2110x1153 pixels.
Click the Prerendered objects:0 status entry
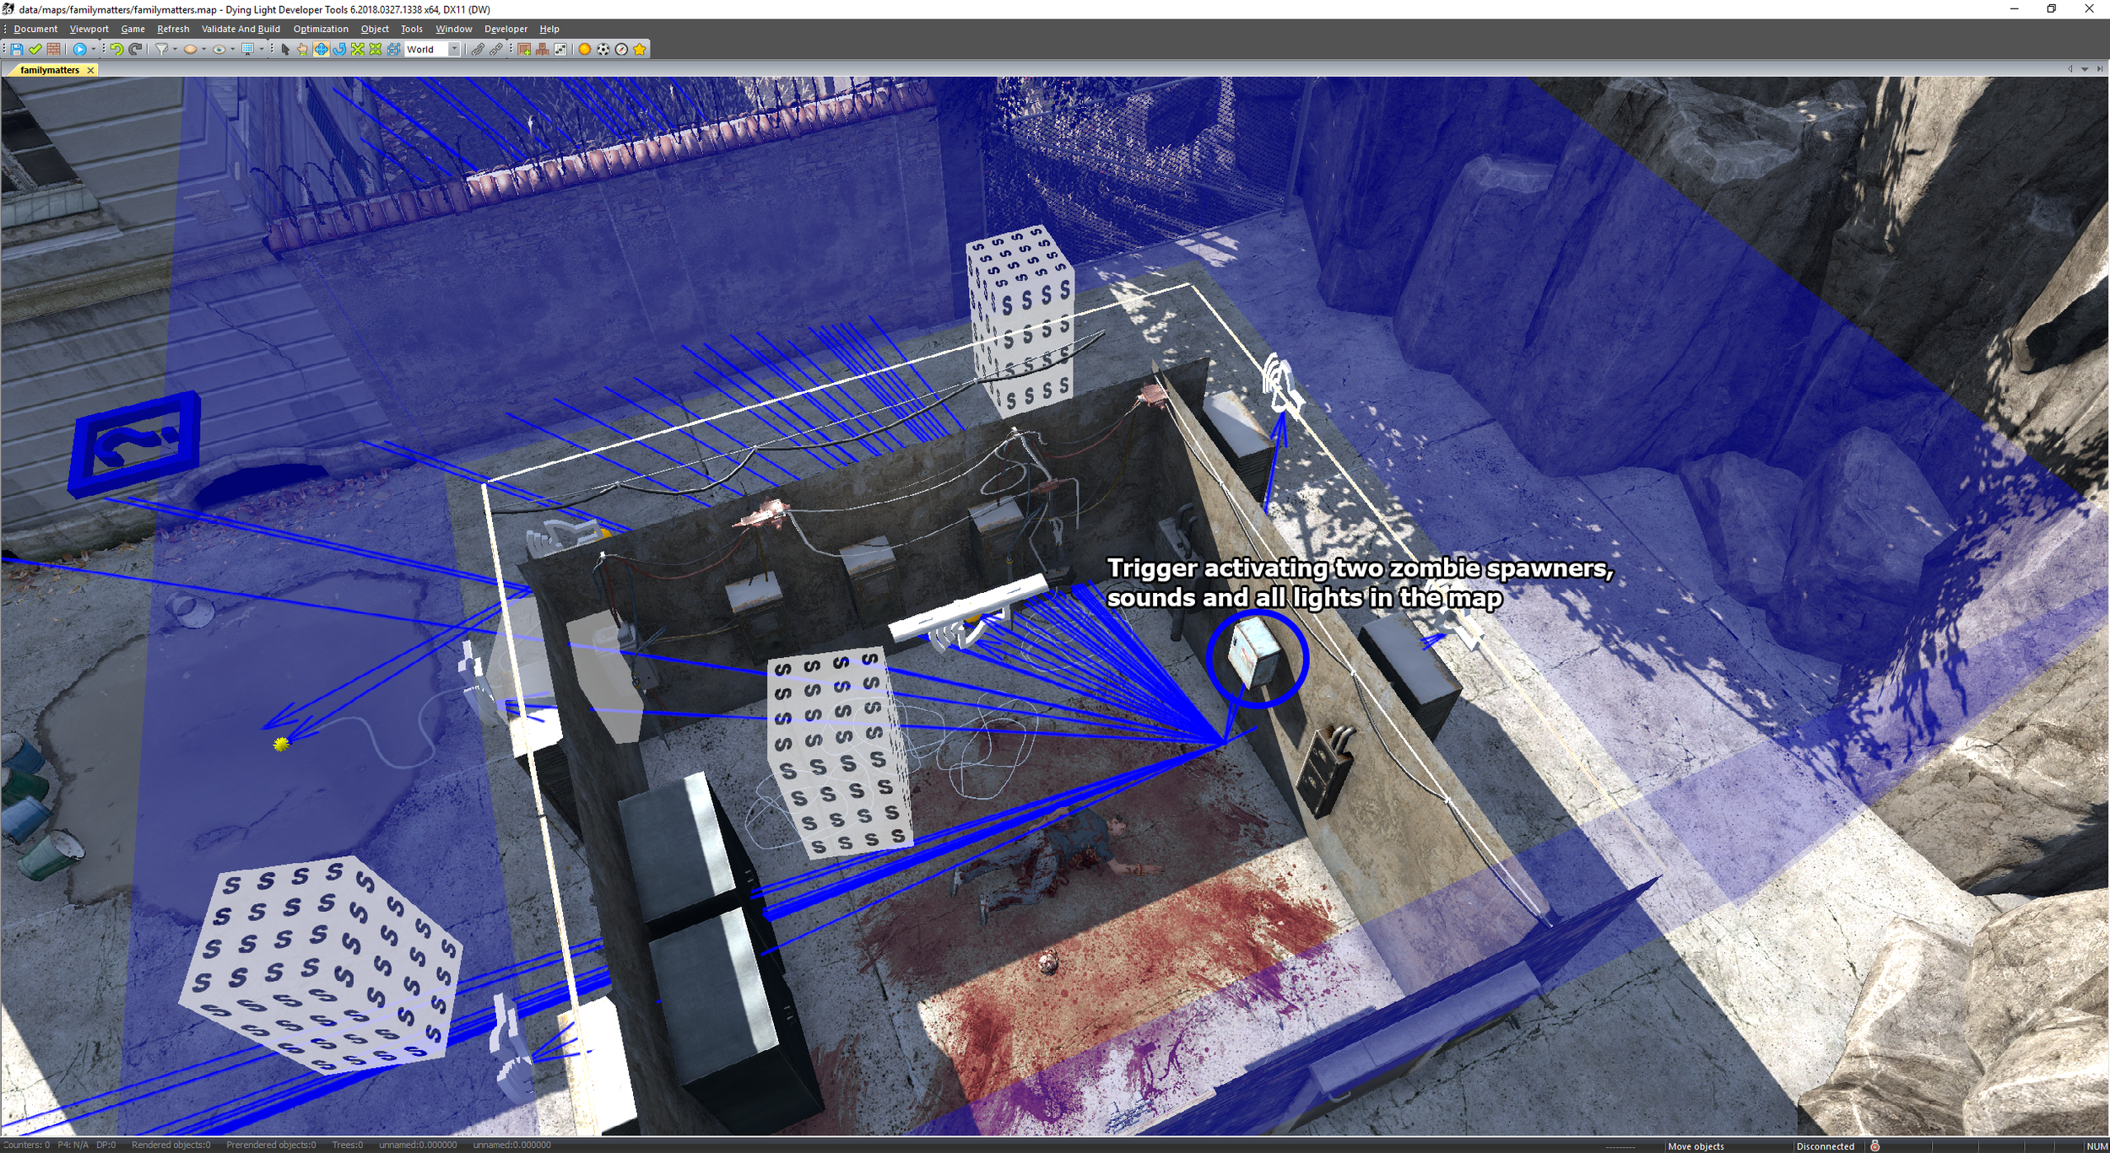click(271, 1145)
